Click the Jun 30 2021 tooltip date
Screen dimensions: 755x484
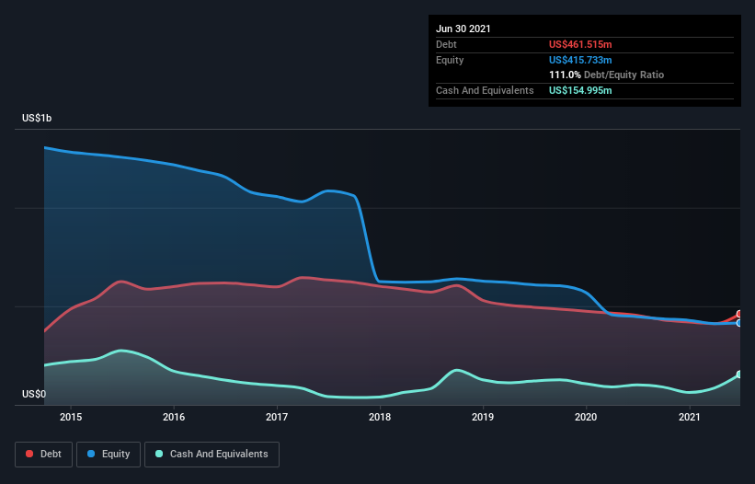[463, 29]
